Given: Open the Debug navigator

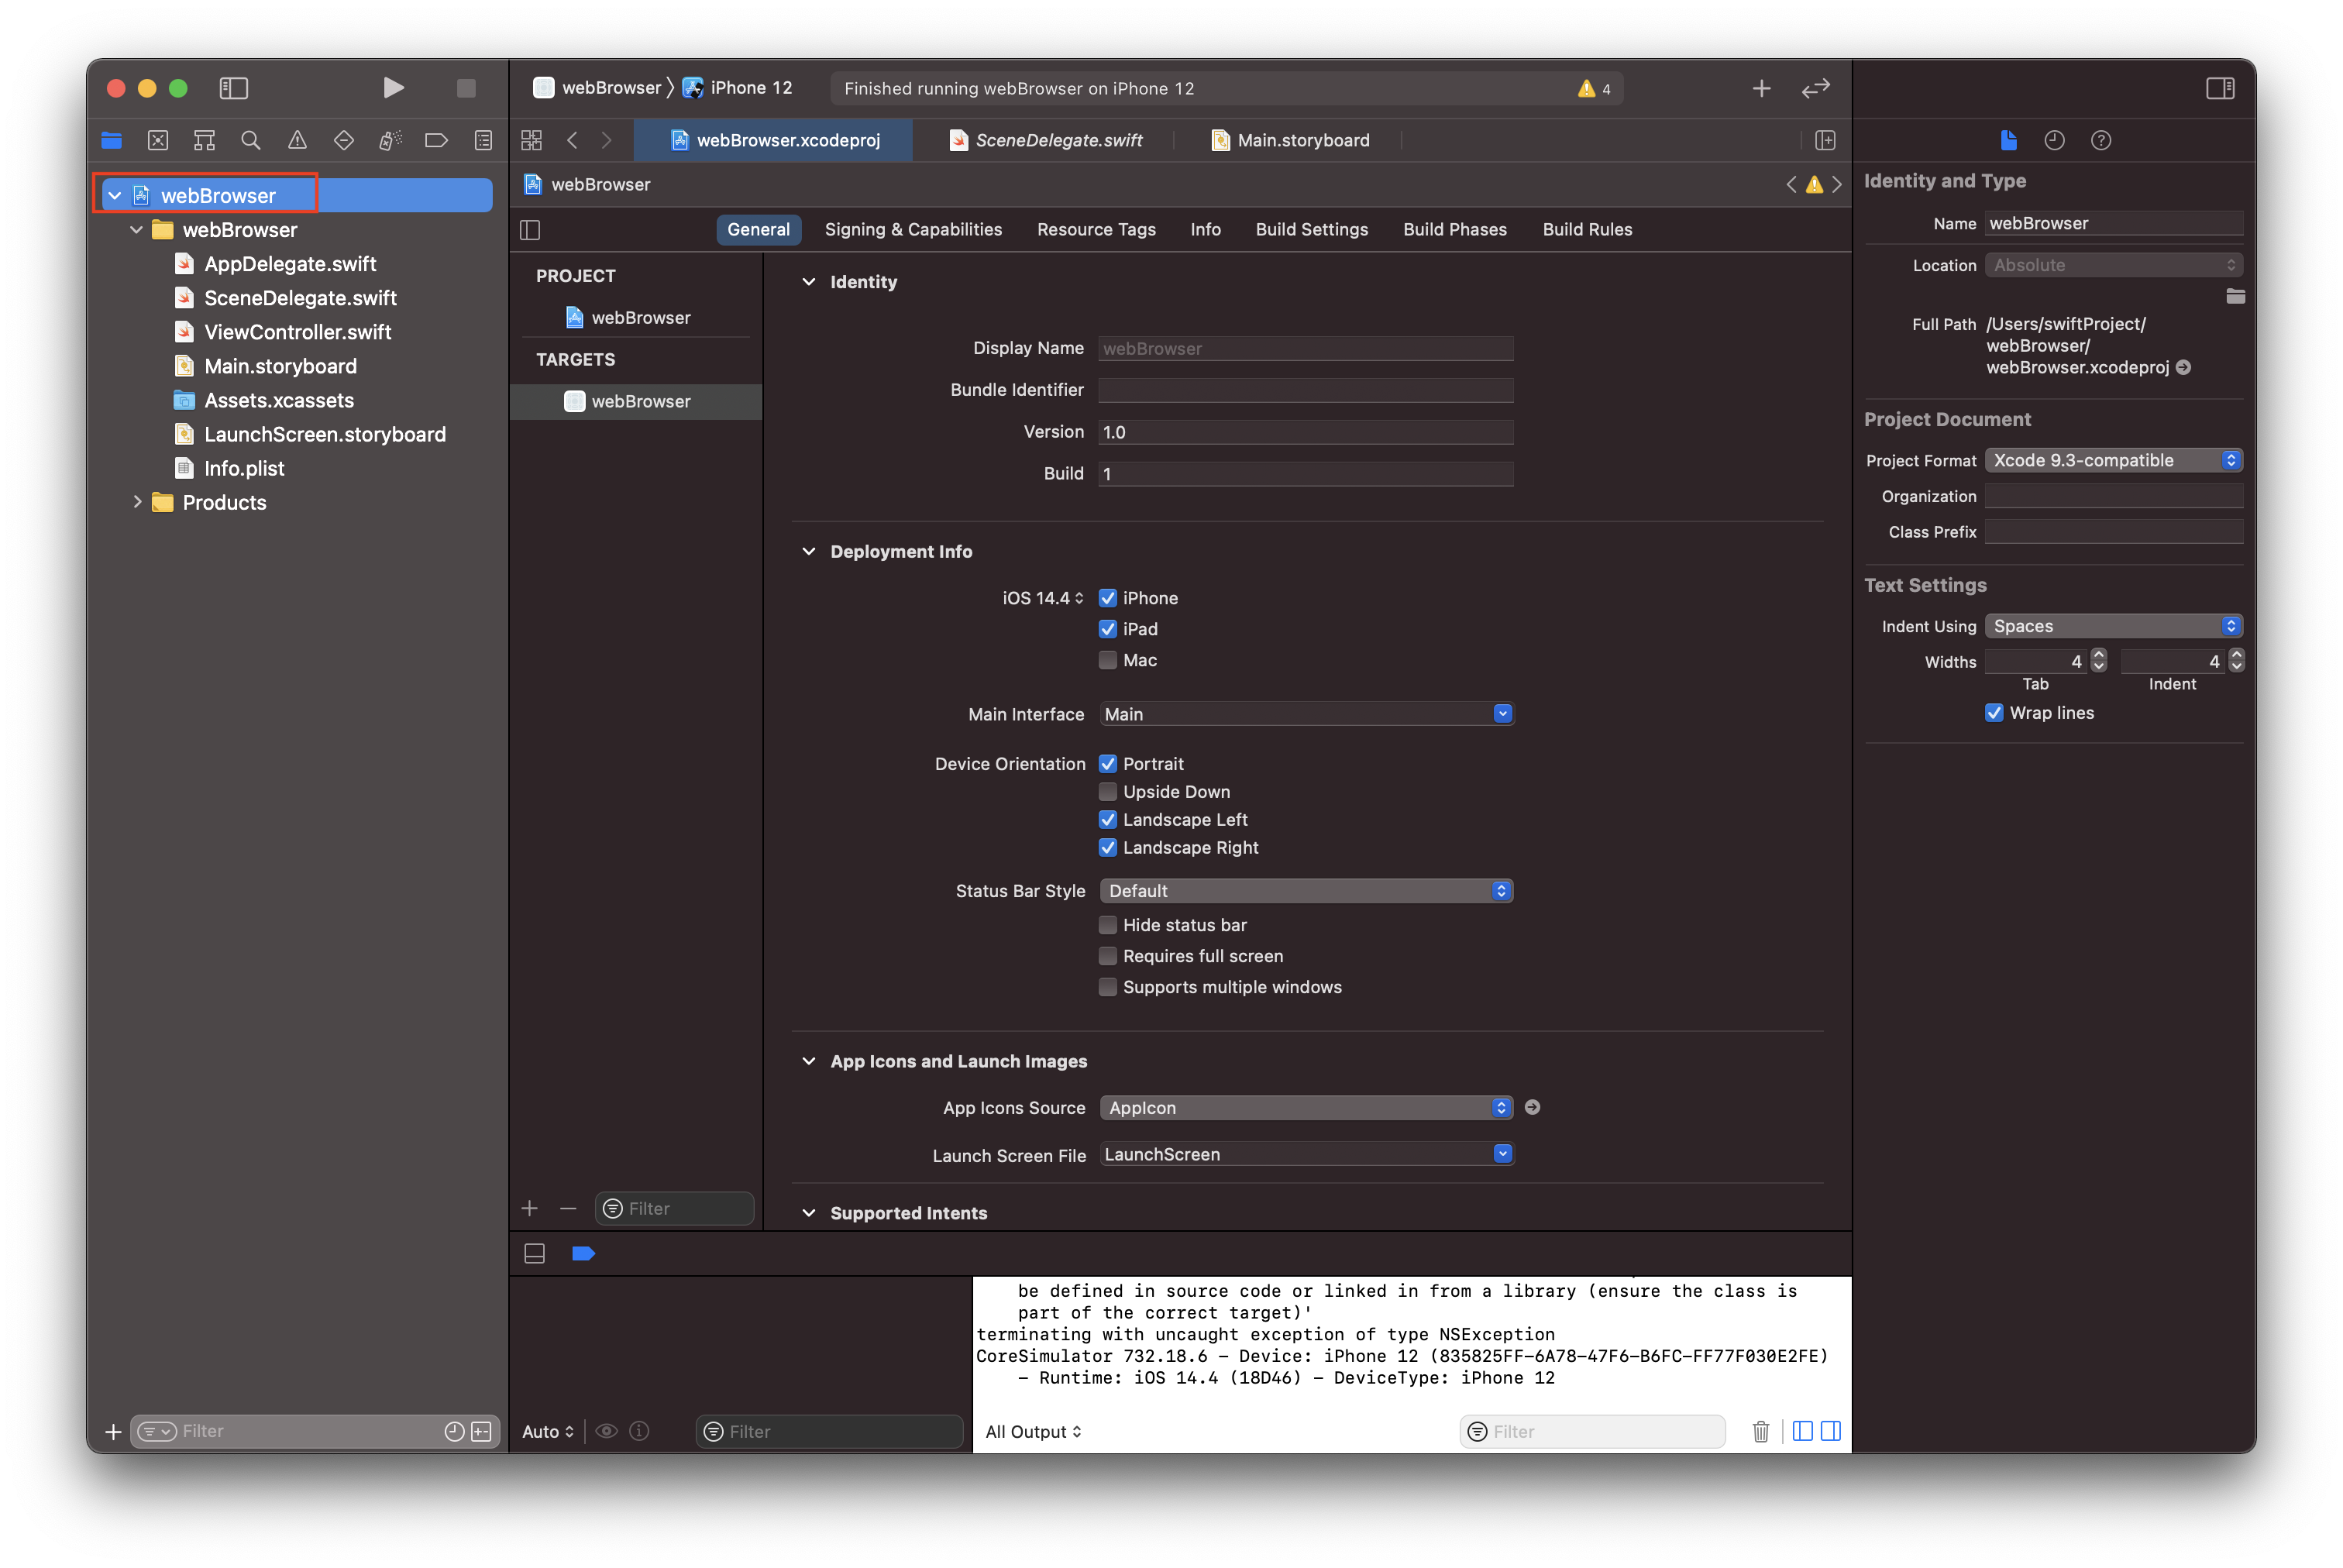Looking at the screenshot, I should (390, 140).
